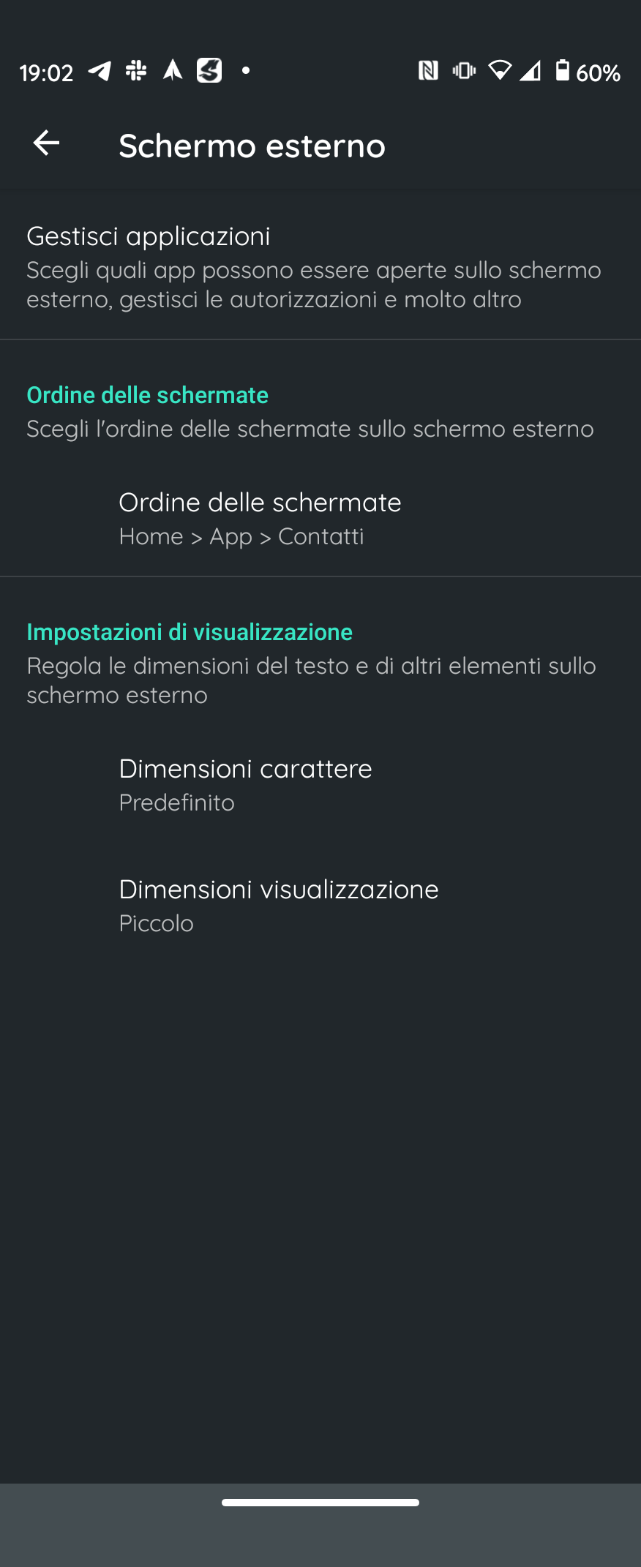The image size is (641, 1567).
Task: Tap the navigation arrow status icon
Action: (x=173, y=70)
